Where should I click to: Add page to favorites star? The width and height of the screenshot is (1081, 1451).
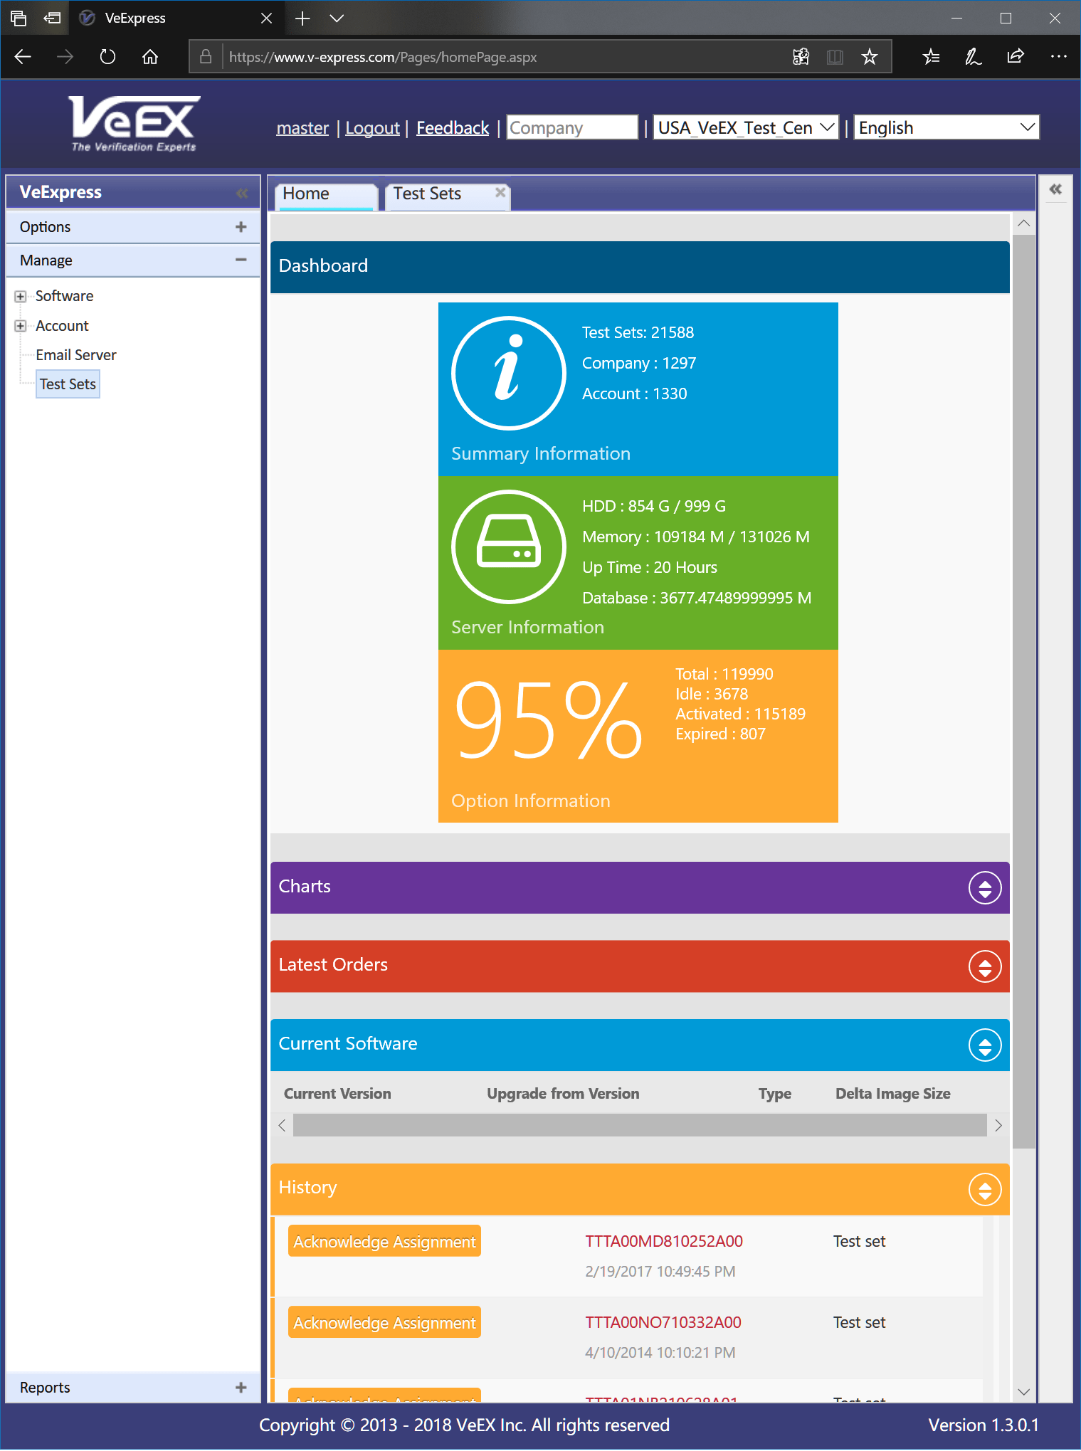click(x=869, y=57)
